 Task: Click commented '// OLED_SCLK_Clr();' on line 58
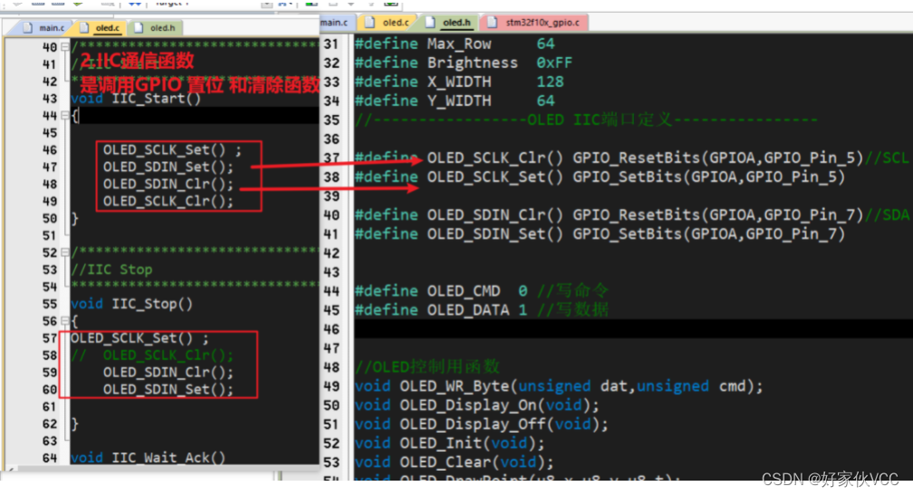click(x=152, y=355)
